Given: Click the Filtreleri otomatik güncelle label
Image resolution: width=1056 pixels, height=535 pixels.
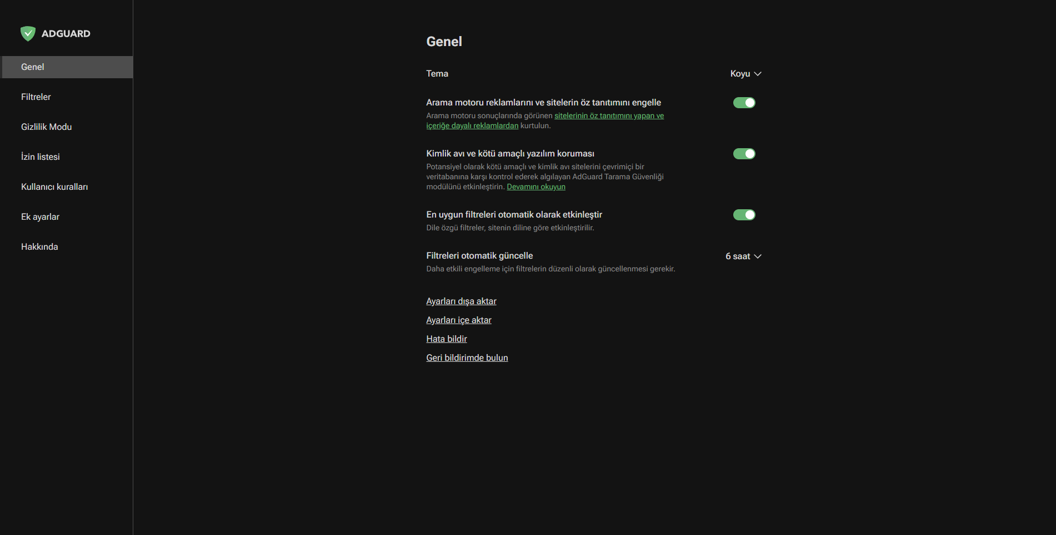Looking at the screenshot, I should (479, 256).
